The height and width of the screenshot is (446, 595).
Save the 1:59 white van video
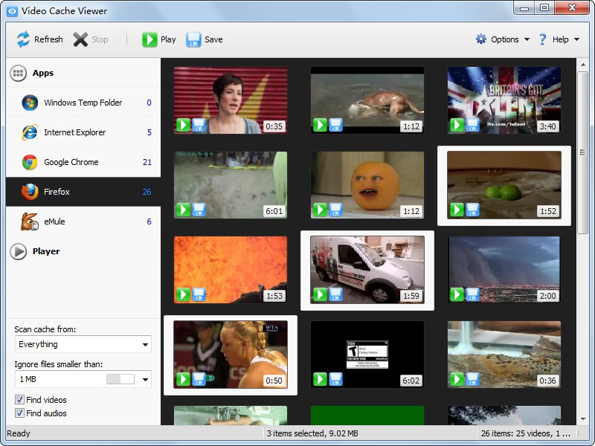pos(336,294)
